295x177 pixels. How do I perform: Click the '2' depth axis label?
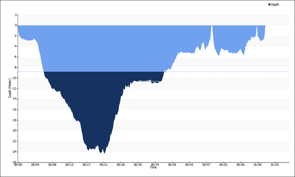click(x=16, y=15)
